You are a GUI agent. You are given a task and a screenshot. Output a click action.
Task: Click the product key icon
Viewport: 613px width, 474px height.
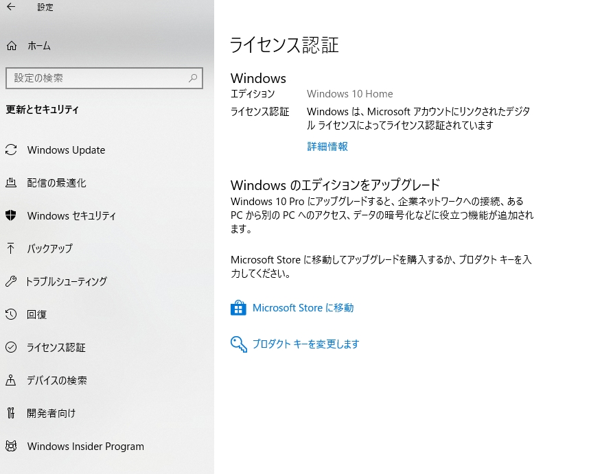pos(238,344)
